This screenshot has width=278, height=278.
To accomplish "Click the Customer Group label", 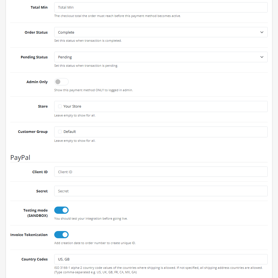I will [33, 131].
